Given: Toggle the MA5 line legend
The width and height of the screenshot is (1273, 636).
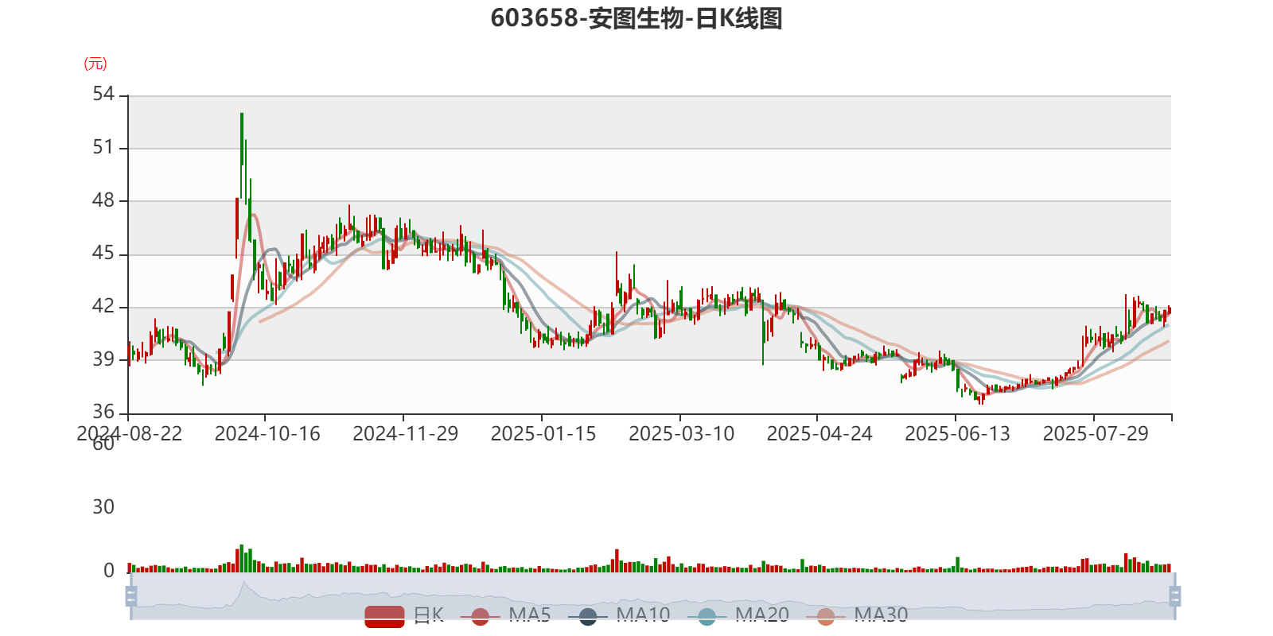Looking at the screenshot, I should (x=504, y=615).
